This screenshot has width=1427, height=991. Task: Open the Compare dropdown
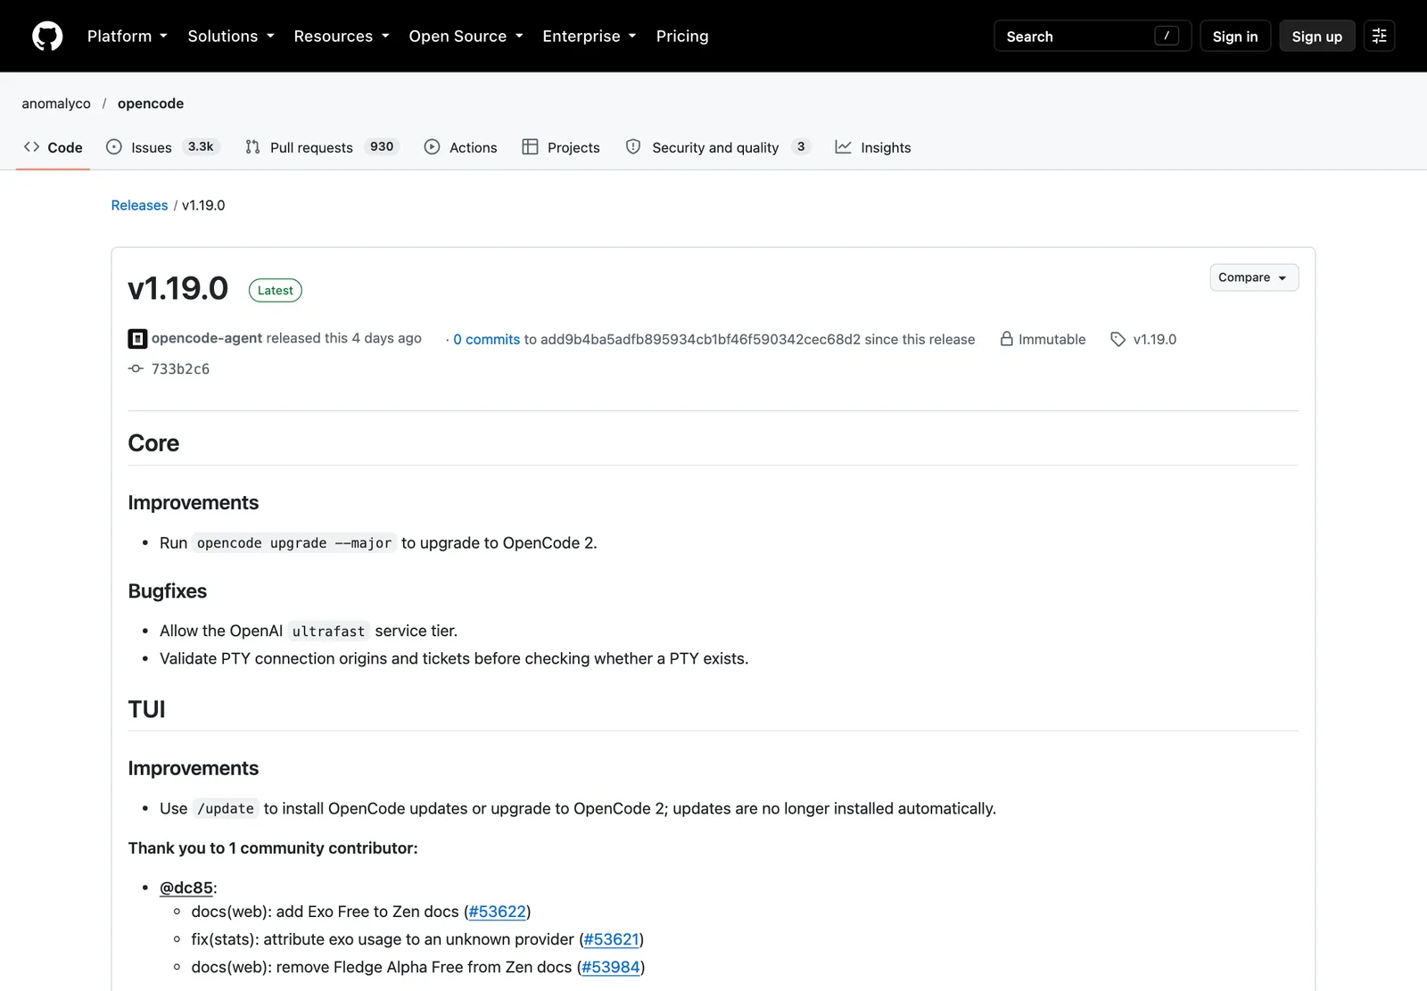[x=1254, y=277]
